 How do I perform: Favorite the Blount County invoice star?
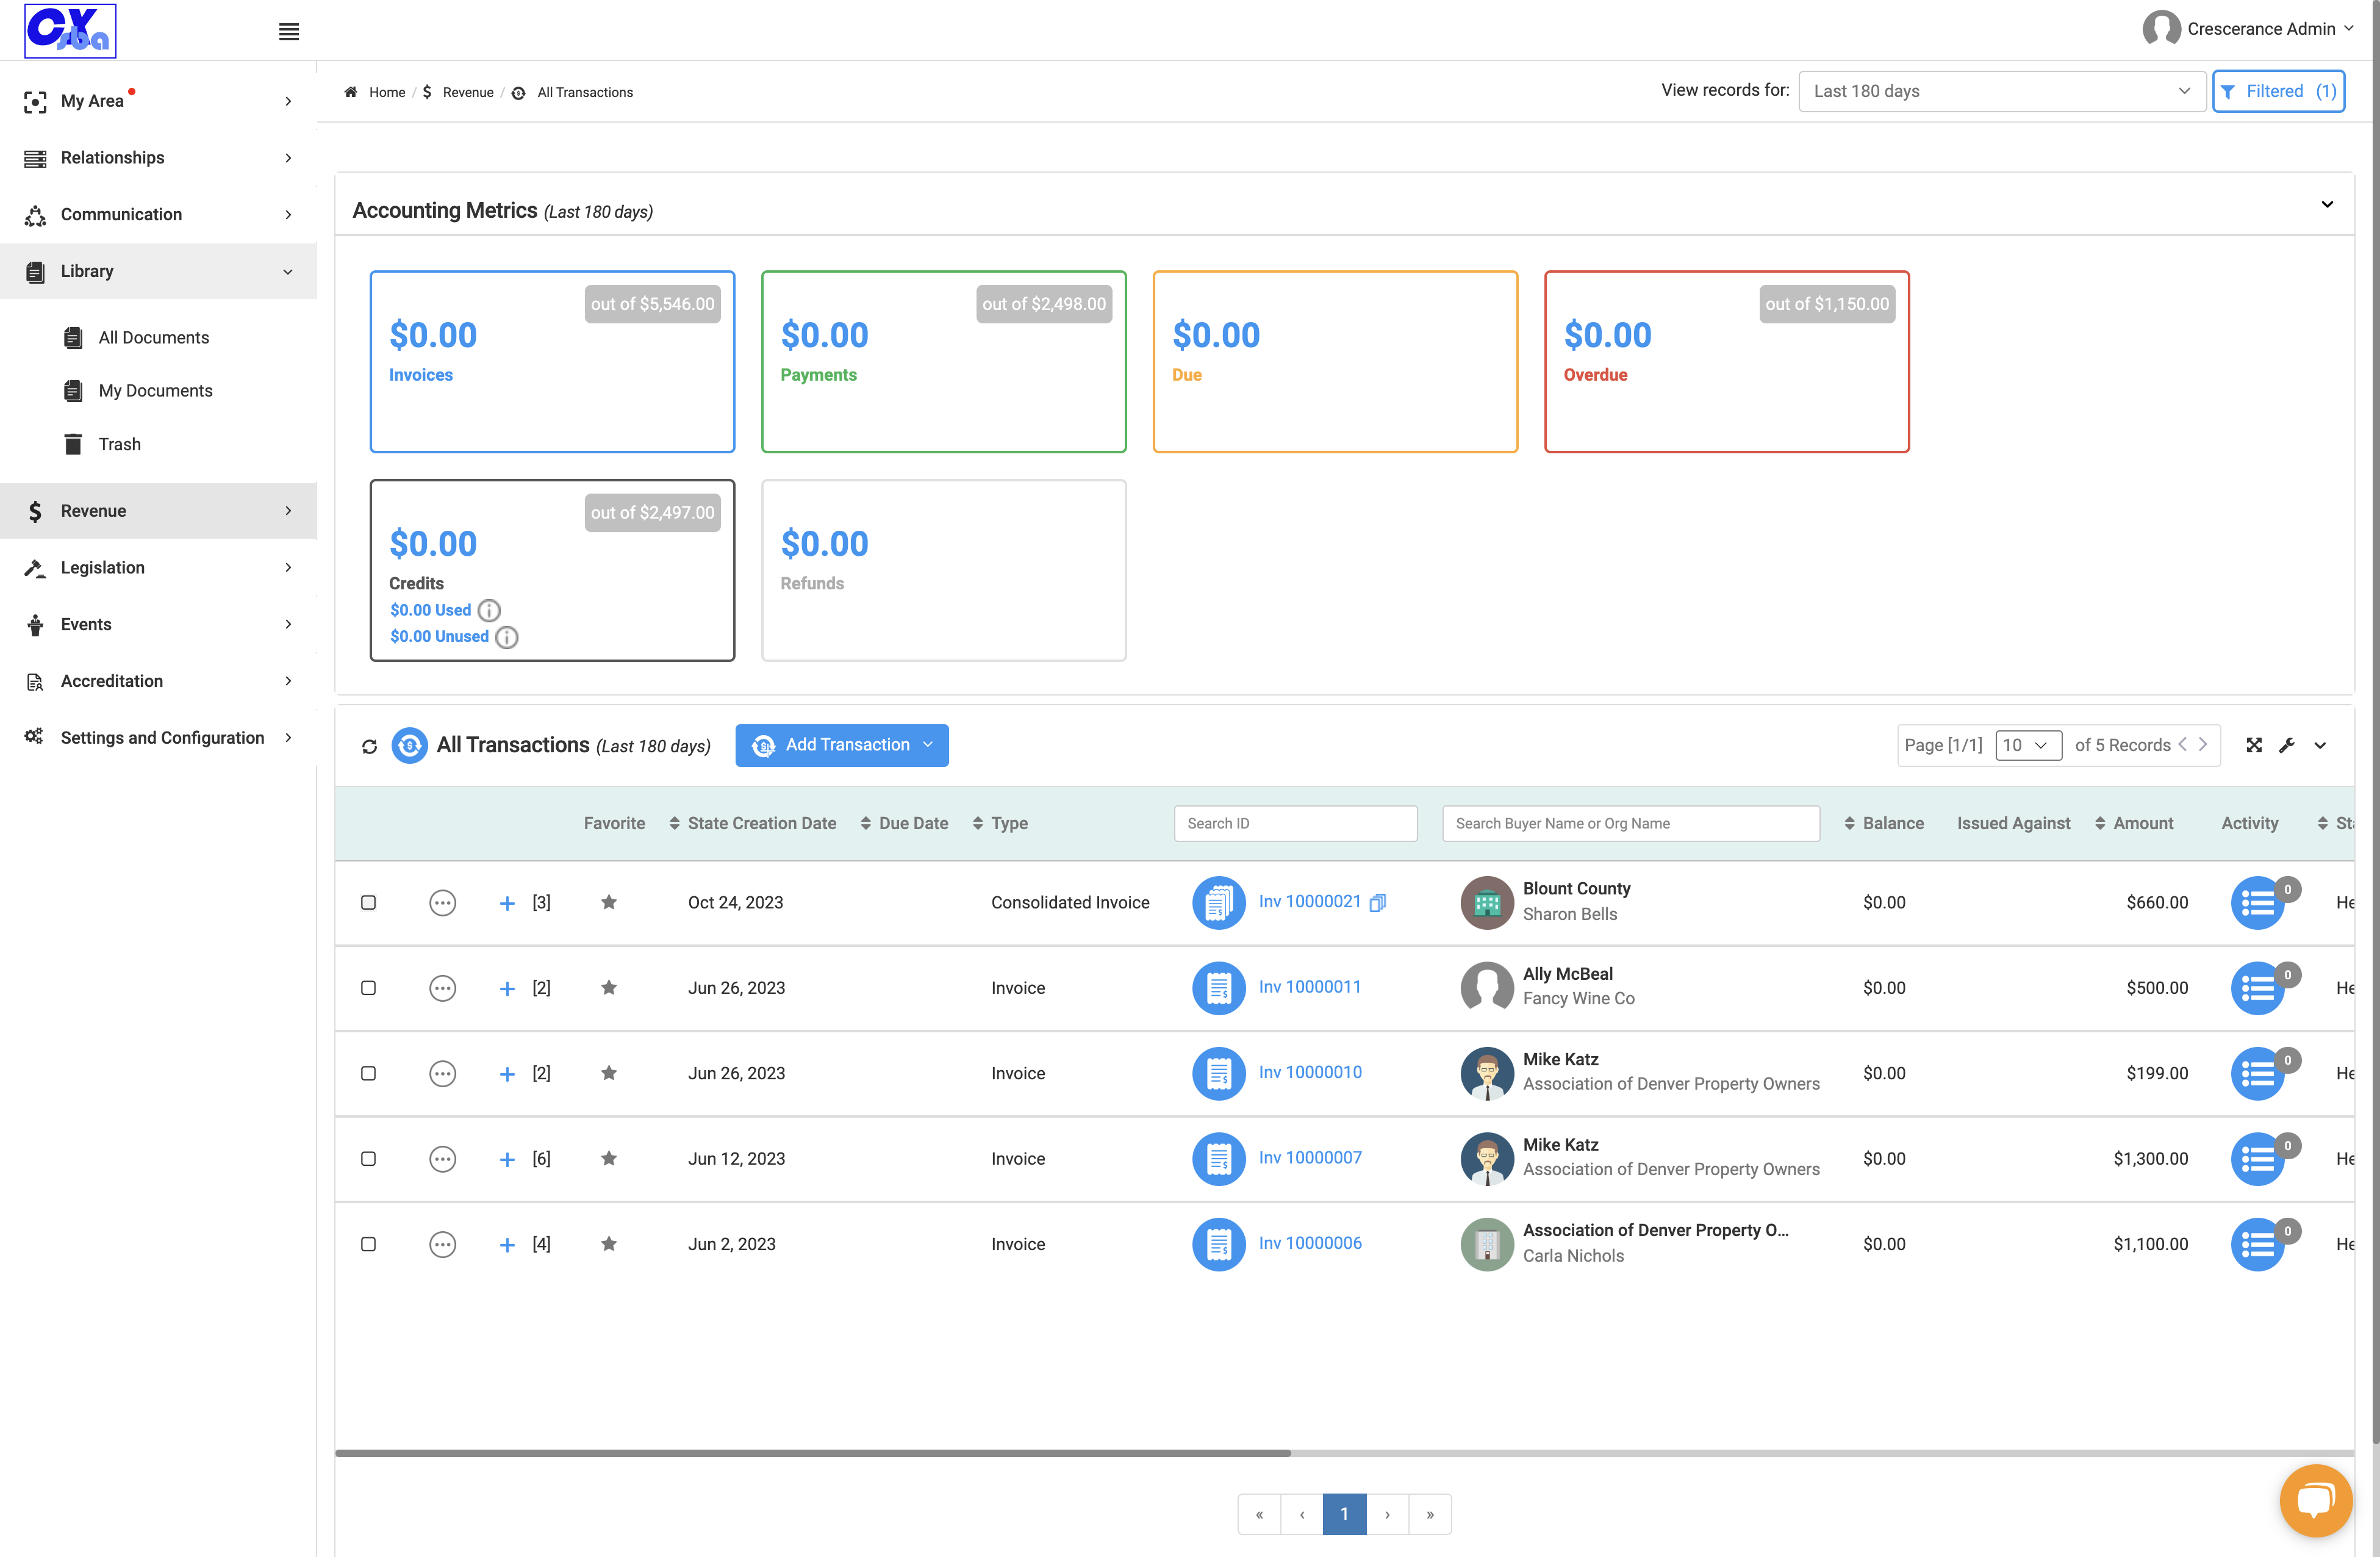coord(608,902)
